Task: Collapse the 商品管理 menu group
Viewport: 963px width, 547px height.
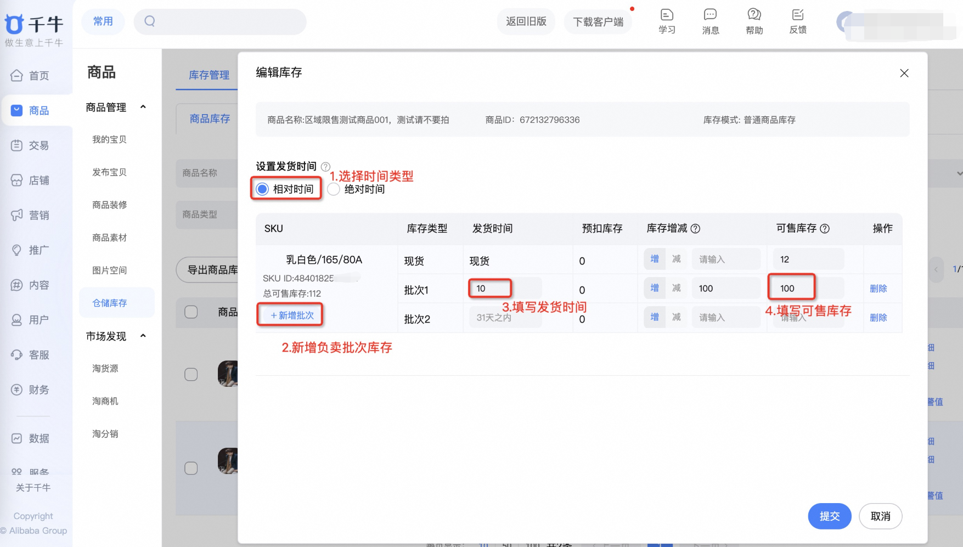Action: pos(143,107)
